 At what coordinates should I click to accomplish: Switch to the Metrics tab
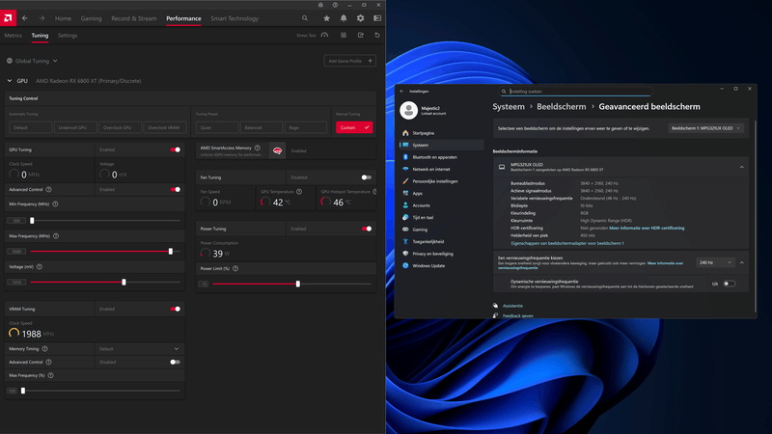click(13, 36)
